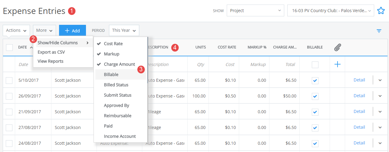This screenshot has width=389, height=152.
Task: Open Detail link for 26/09/2017 entry
Action: coord(359,96)
